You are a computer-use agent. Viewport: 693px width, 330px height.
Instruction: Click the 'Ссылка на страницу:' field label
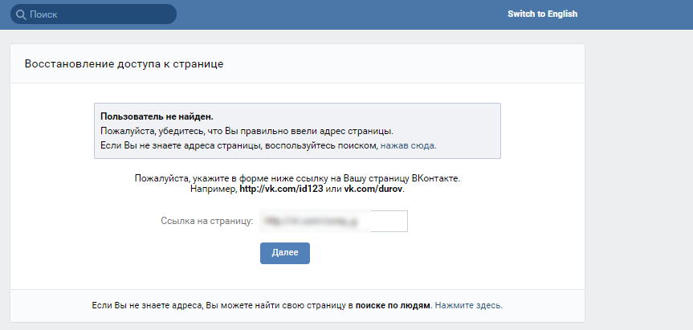pos(207,220)
